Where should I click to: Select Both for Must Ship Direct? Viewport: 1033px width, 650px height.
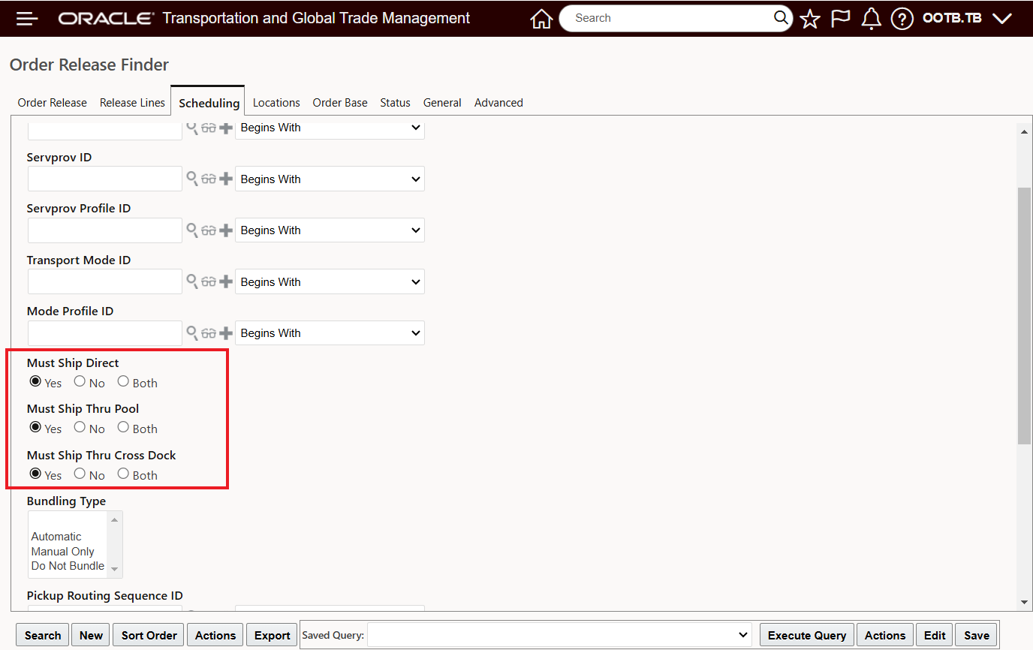[123, 381]
